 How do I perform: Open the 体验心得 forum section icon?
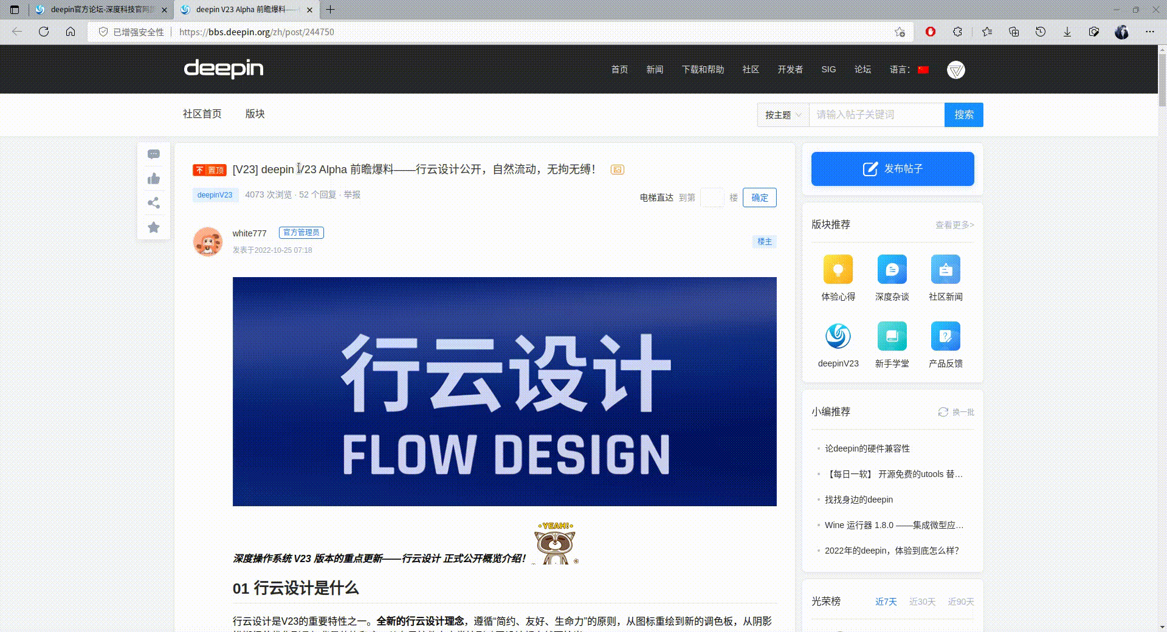(839, 270)
